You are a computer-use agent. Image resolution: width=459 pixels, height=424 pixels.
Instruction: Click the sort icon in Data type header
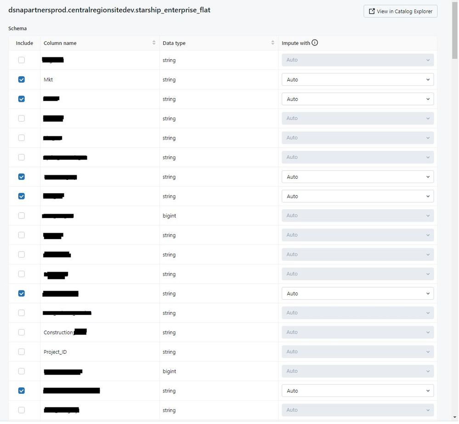pos(273,43)
